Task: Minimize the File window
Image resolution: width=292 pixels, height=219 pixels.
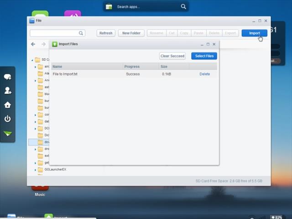Action: coord(254,21)
